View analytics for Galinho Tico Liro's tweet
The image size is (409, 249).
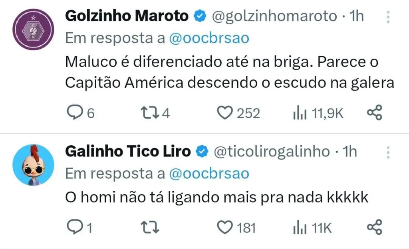pyautogui.click(x=300, y=227)
